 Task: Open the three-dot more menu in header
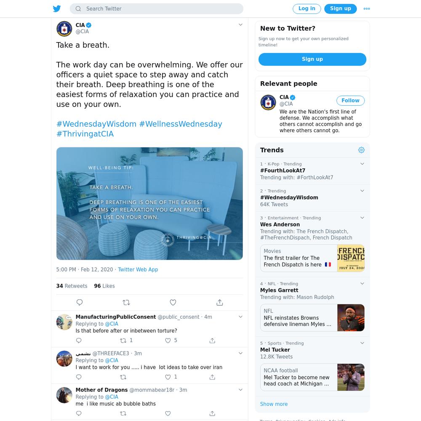click(367, 8)
